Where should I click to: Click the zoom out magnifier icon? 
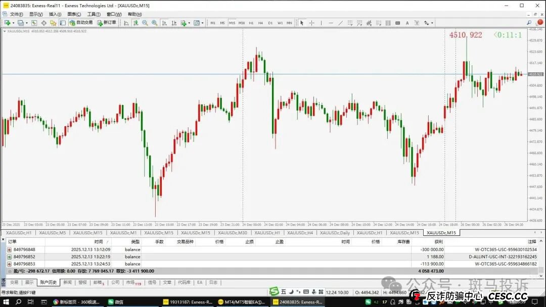coord(145,23)
